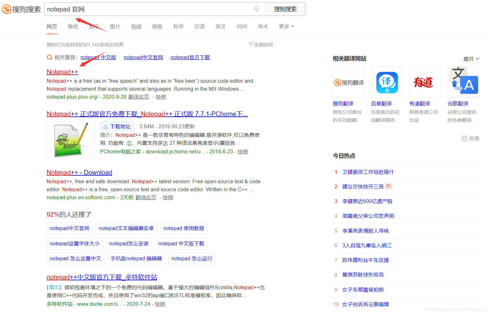Open the notepad++中文版官方下载_多特软件站 result
490x315 pixels.
102,277
